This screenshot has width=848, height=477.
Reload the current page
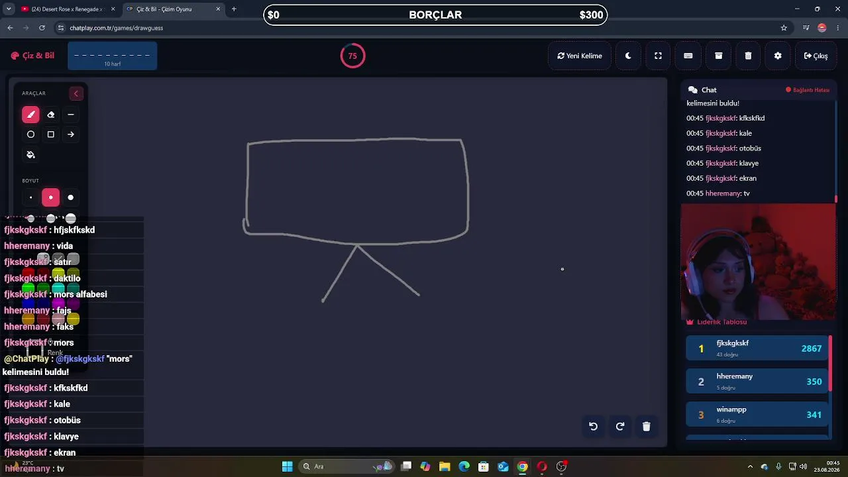42,28
